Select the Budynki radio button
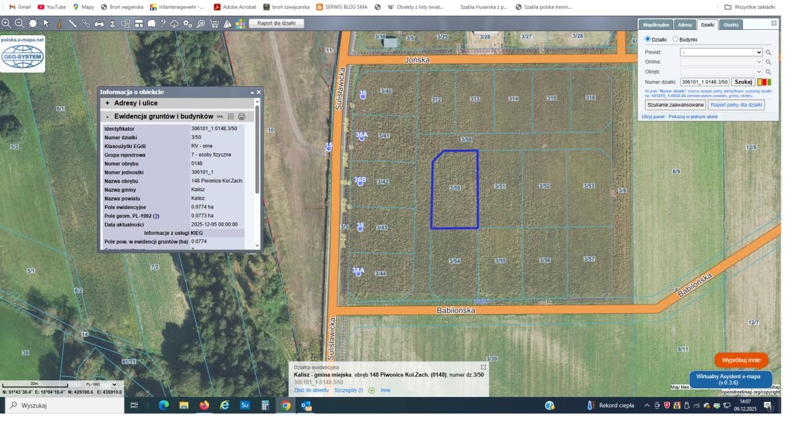The width and height of the screenshot is (796, 448). pyautogui.click(x=676, y=38)
